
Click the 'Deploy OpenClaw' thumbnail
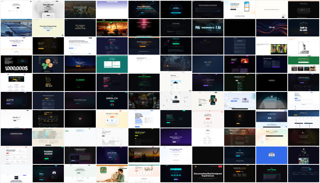click(144, 28)
